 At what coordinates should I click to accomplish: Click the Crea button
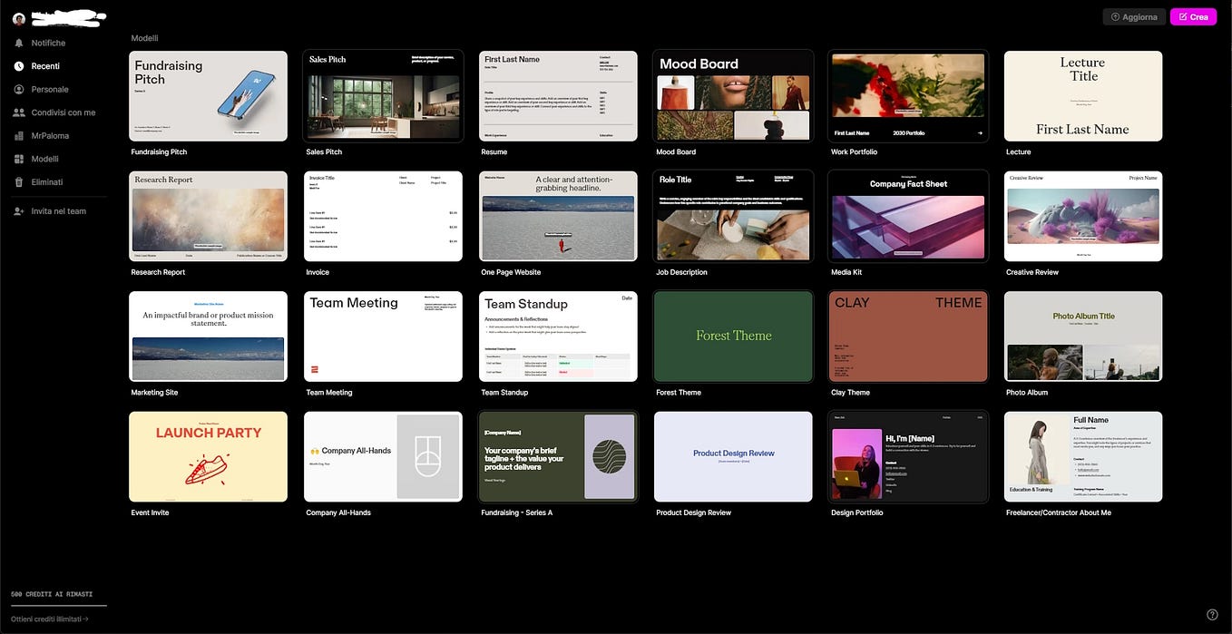point(1193,16)
